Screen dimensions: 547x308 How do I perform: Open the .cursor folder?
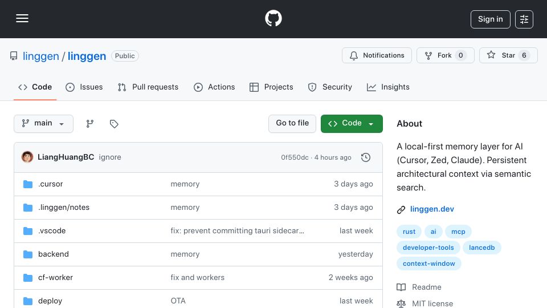51,184
